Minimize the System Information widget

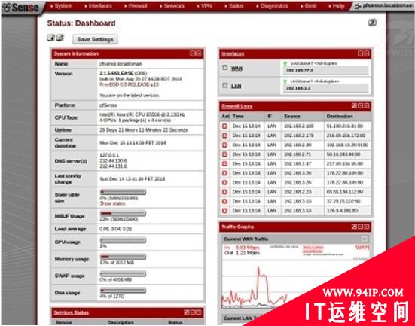coord(193,53)
